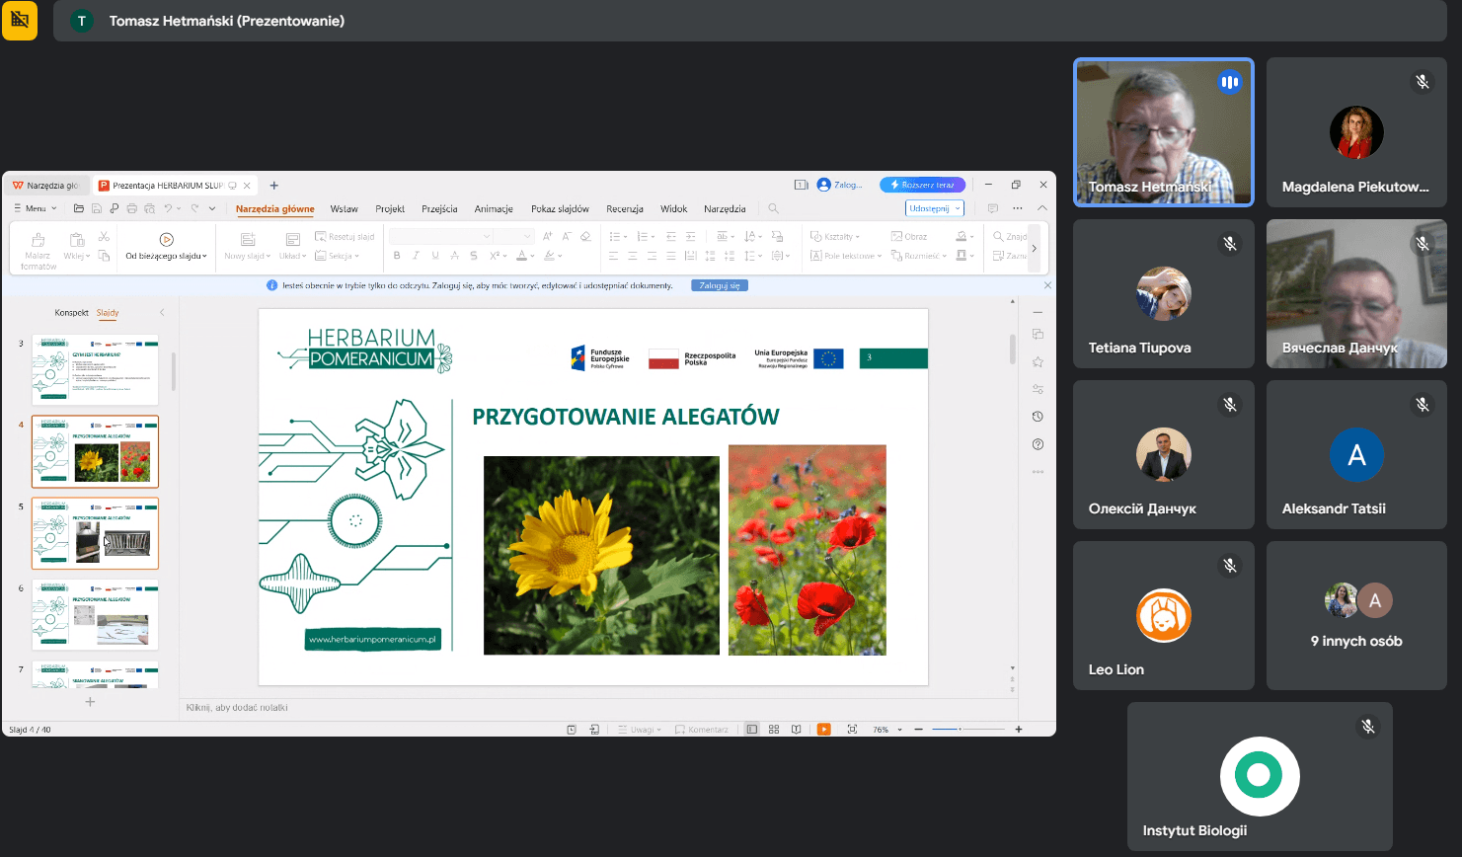Open the Menu dropdown
The image size is (1462, 857).
click(36, 208)
